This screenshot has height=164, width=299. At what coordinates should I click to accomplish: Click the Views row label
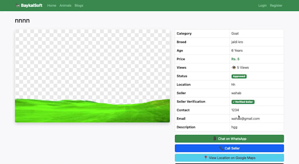point(181,68)
